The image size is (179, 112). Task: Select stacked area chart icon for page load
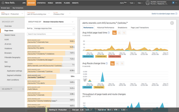click(x=115, y=33)
